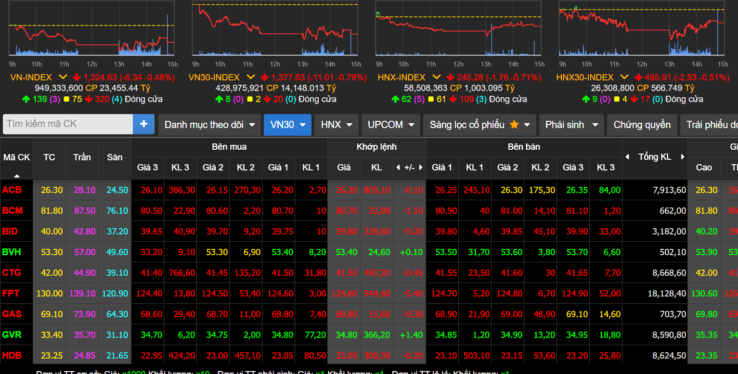This screenshot has width=738, height=374.
Task: Click the blue plus add-symbol button
Action: point(143,124)
